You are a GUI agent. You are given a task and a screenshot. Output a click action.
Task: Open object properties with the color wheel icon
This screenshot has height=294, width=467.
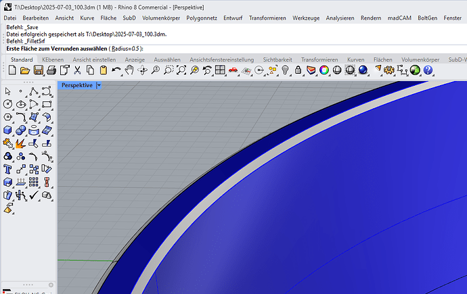pos(324,70)
